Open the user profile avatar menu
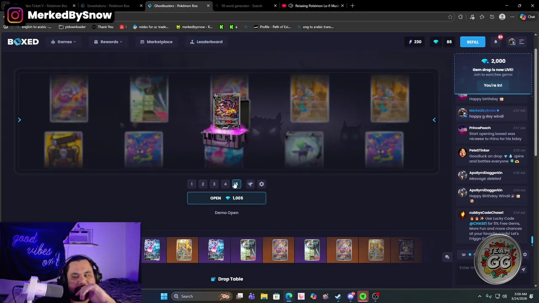 click(512, 42)
